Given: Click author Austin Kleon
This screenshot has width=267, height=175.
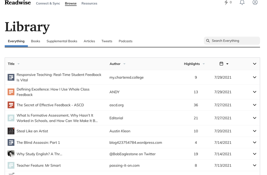Looking at the screenshot, I should pyautogui.click(x=120, y=131).
